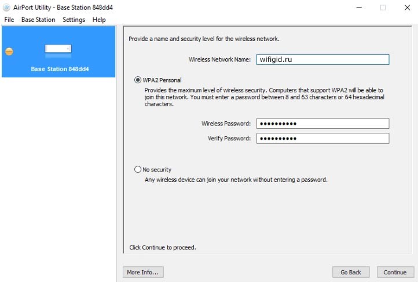Open the Base Station menu
The image size is (418, 283).
38,20
